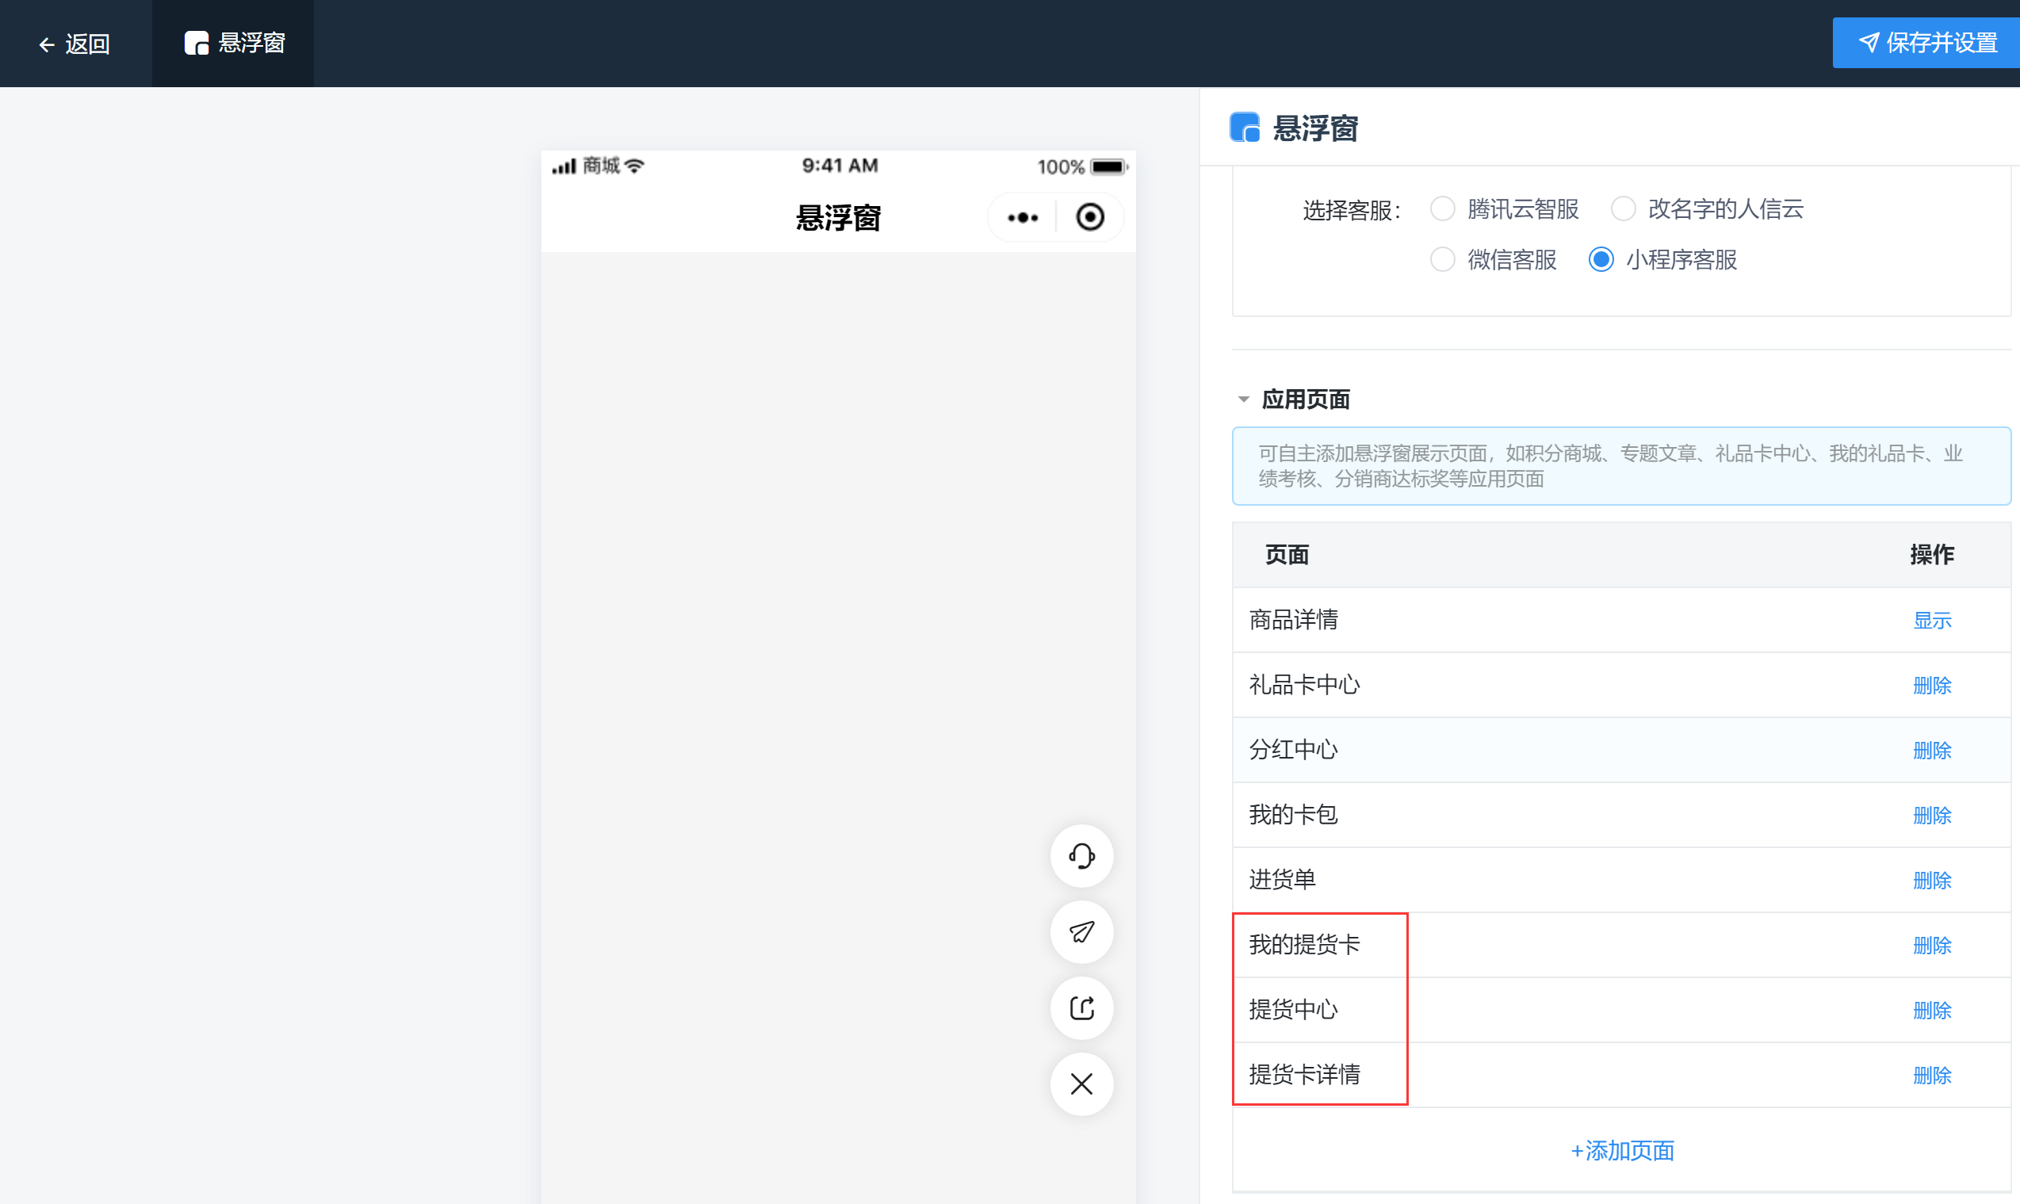
Task: Click the capsule target button in phone preview
Action: (x=1089, y=216)
